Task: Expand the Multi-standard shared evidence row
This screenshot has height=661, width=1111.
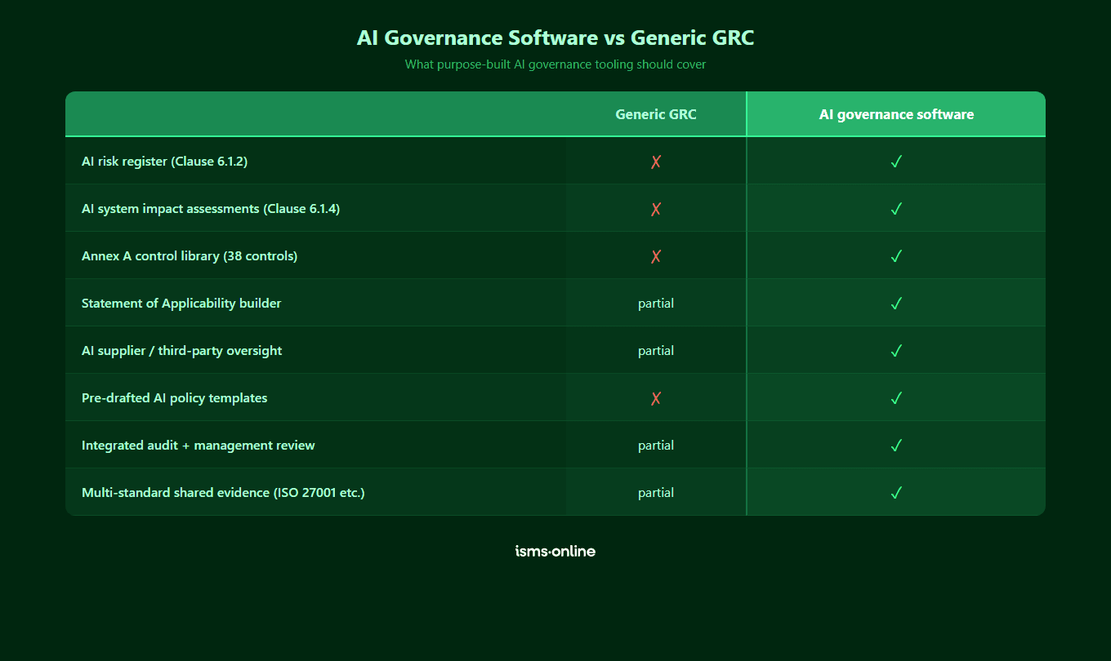Action: [x=223, y=493]
